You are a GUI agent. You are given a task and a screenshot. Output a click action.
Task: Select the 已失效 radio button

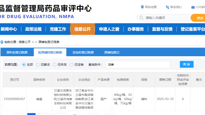(55, 65)
